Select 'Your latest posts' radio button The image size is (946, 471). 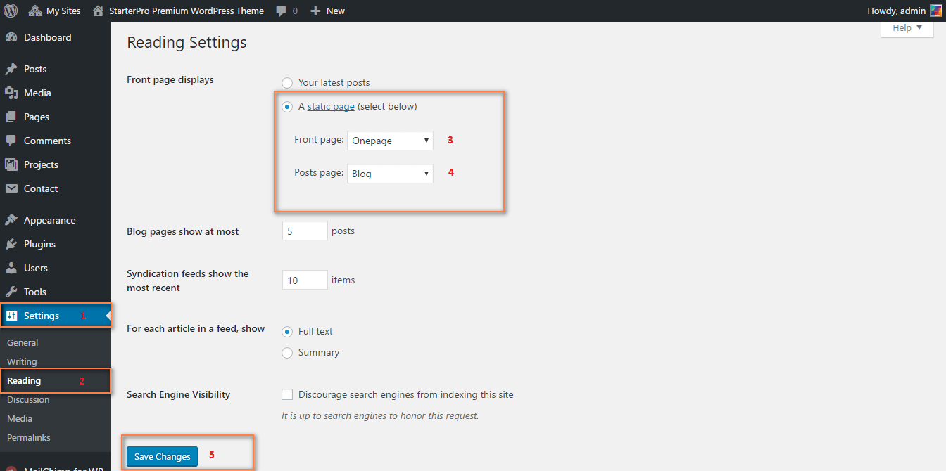(287, 83)
